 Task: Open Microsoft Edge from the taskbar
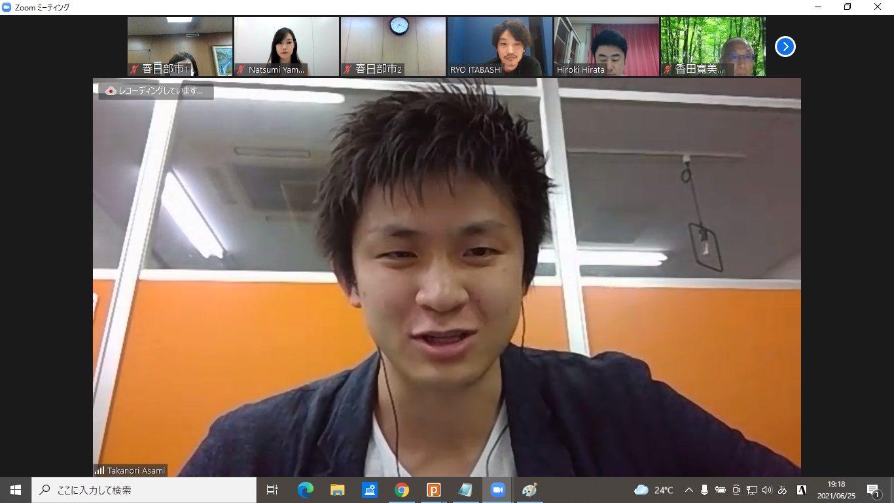click(306, 490)
